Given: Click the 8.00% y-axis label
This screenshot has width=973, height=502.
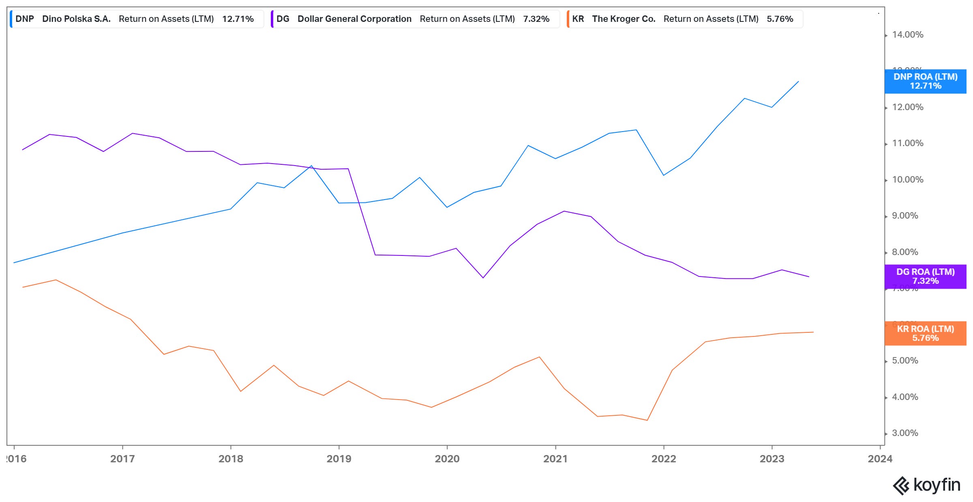Looking at the screenshot, I should [x=905, y=252].
